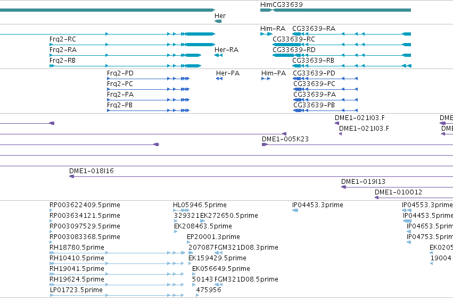
Task: Click the Frq2-PB protein label
Action: 120,105
